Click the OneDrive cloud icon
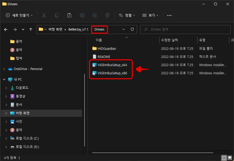This screenshot has height=161, width=234. [x=10, y=69]
